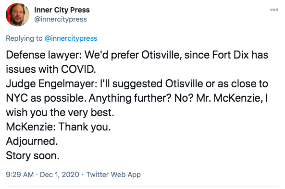Follow the blue @innercitypress reply mention
Image resolution: width=285 pixels, height=189 pixels.
tap(71, 38)
